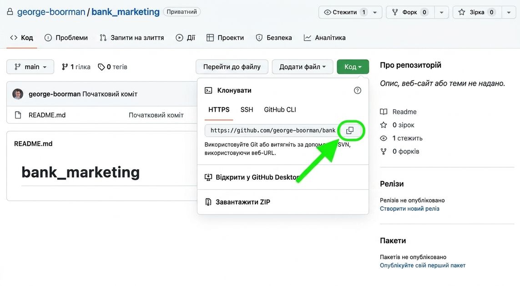
Task: Open the Пакети heading link
Action: click(x=393, y=241)
